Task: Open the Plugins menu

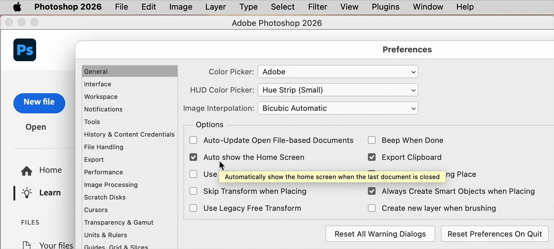Action: coord(385,7)
